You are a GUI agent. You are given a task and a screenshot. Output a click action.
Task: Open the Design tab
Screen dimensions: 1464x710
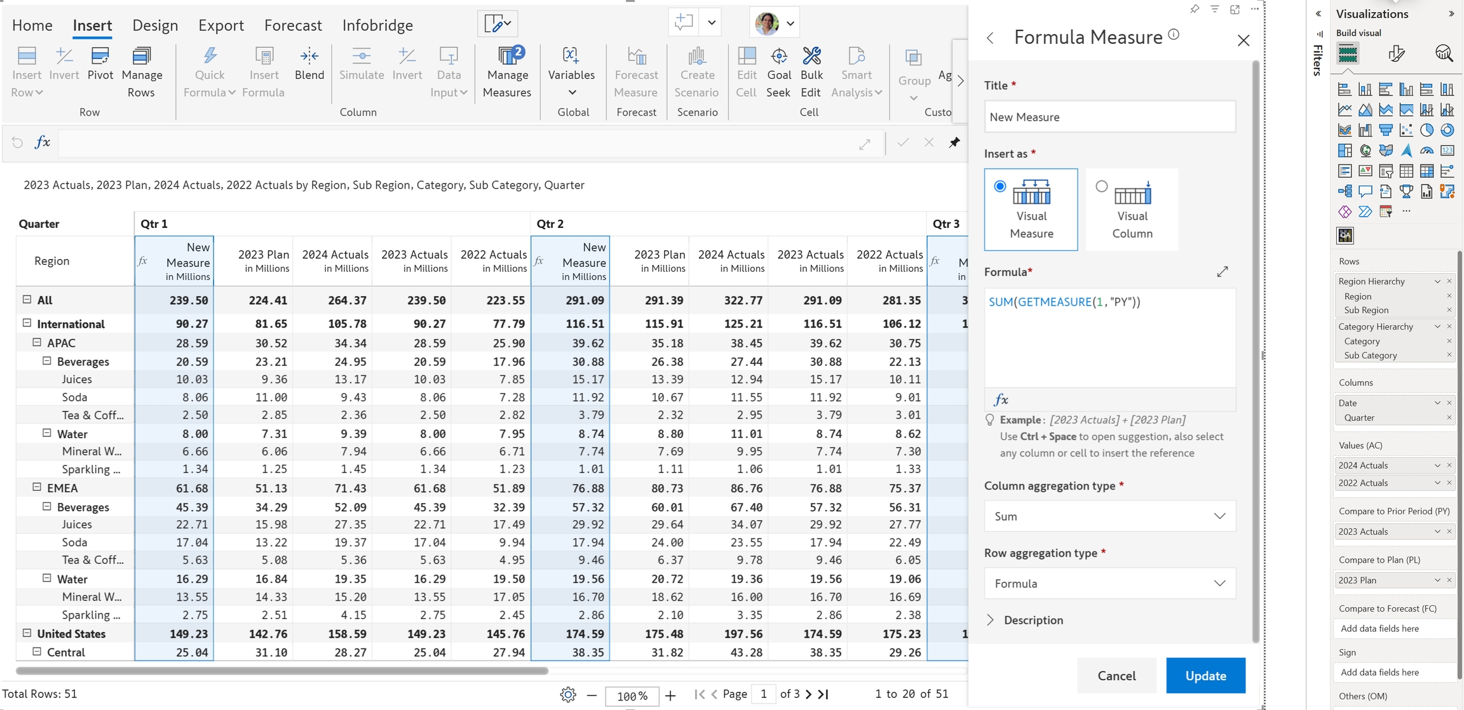[x=155, y=25]
